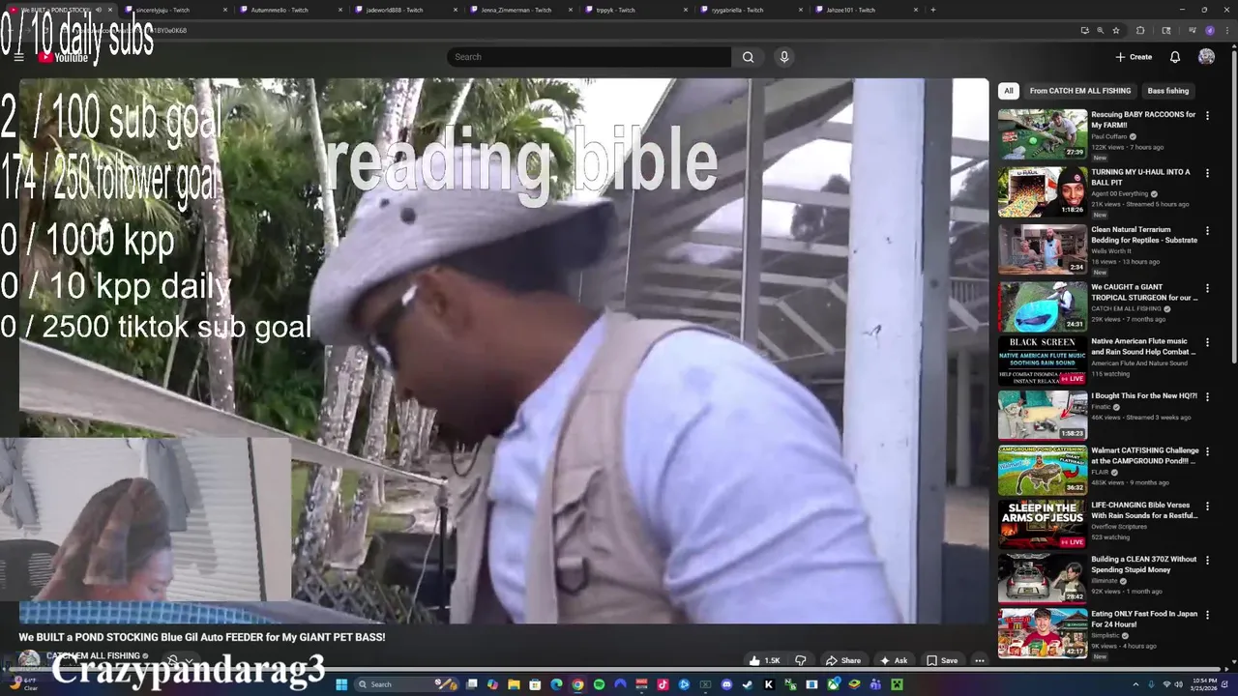
Task: Open Chrome extensions puzzle icon
Action: (x=1139, y=30)
